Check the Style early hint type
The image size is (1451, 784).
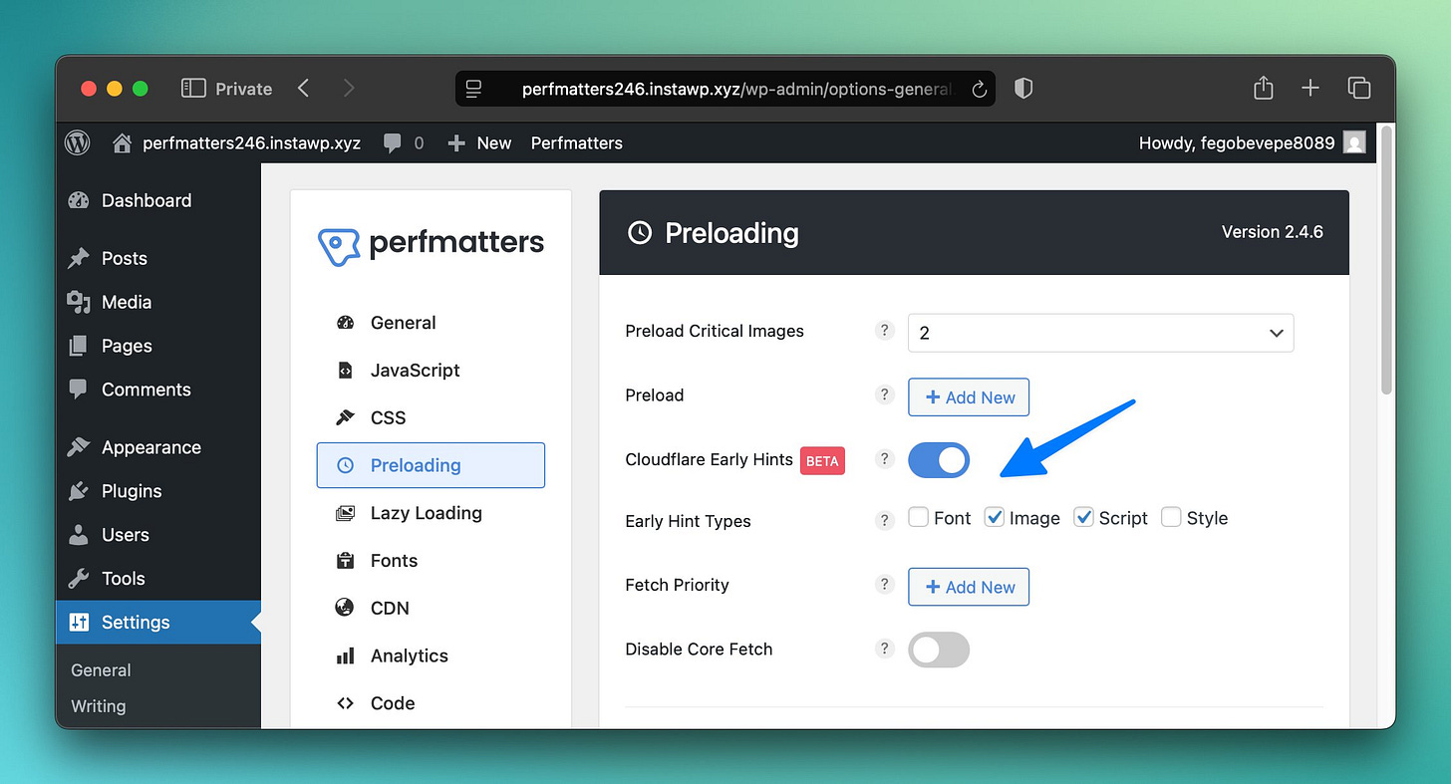pyautogui.click(x=1171, y=517)
